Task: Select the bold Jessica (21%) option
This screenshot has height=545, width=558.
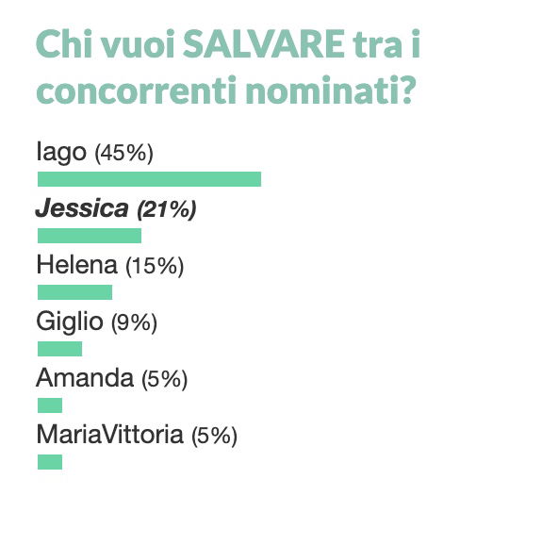Action: [116, 209]
